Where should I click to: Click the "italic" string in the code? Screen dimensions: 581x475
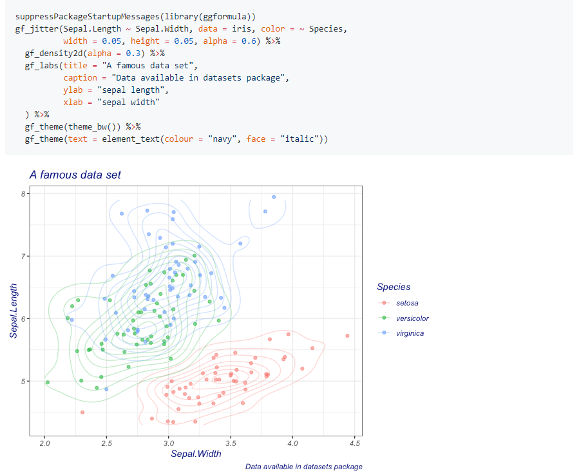point(300,139)
